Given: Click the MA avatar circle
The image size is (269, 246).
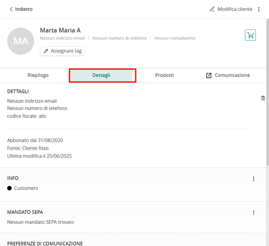Looking at the screenshot, I should click(x=20, y=41).
